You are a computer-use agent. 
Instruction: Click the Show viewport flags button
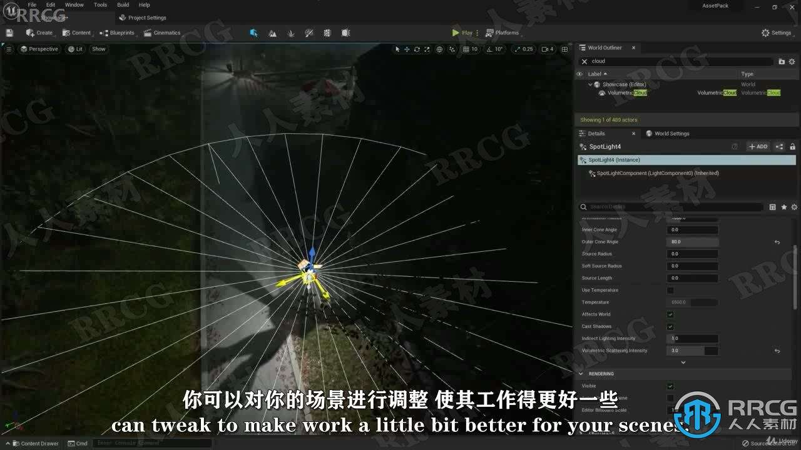coord(99,49)
